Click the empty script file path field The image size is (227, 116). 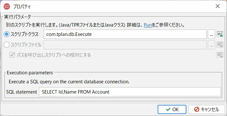[125, 45]
